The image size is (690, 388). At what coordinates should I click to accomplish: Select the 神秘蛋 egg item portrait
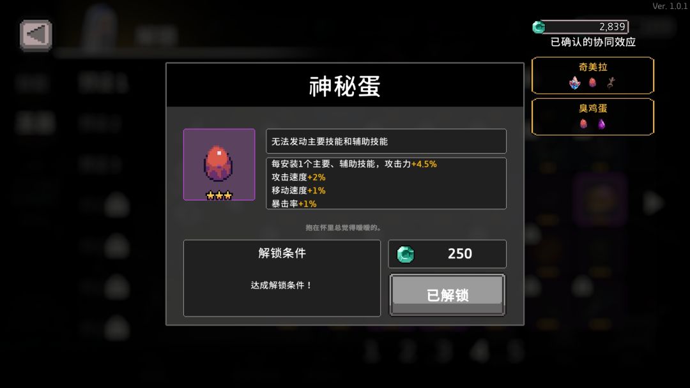pyautogui.click(x=219, y=165)
